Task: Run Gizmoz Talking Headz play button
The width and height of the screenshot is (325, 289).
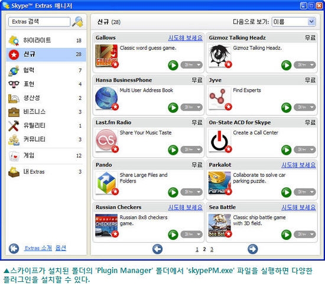Action: coord(286,65)
